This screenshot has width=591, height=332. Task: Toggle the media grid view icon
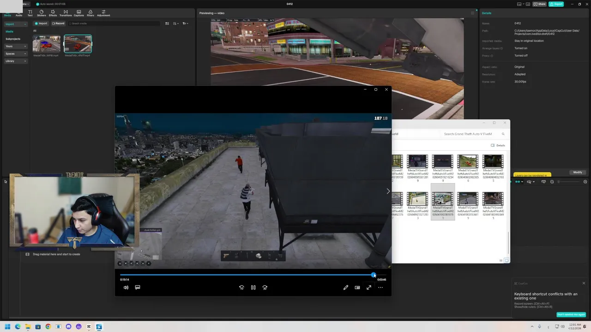(167, 24)
